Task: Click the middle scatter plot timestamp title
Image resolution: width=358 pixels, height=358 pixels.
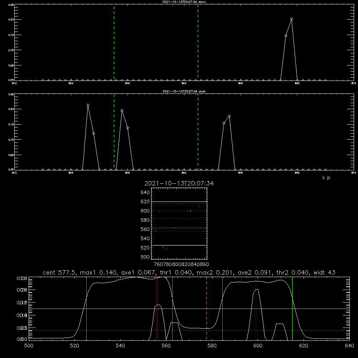Action: pyautogui.click(x=179, y=183)
